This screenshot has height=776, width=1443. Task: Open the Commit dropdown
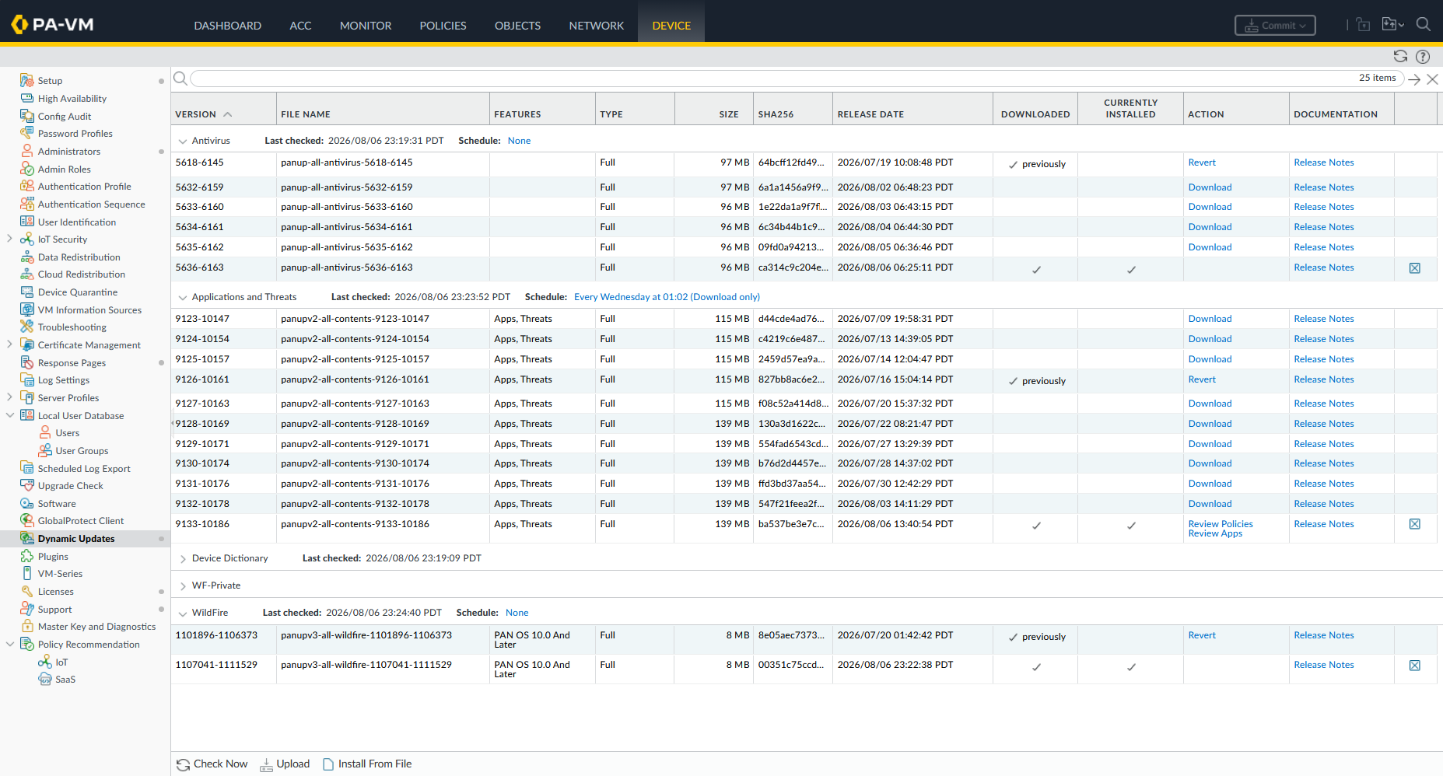pos(1275,26)
